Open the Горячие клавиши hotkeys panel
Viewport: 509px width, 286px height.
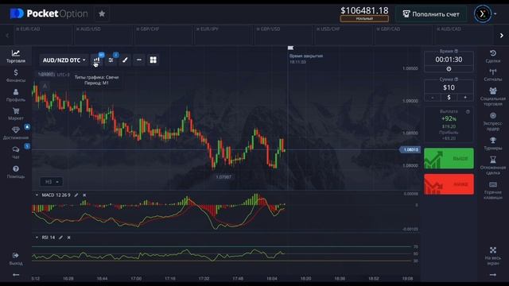pos(493,190)
